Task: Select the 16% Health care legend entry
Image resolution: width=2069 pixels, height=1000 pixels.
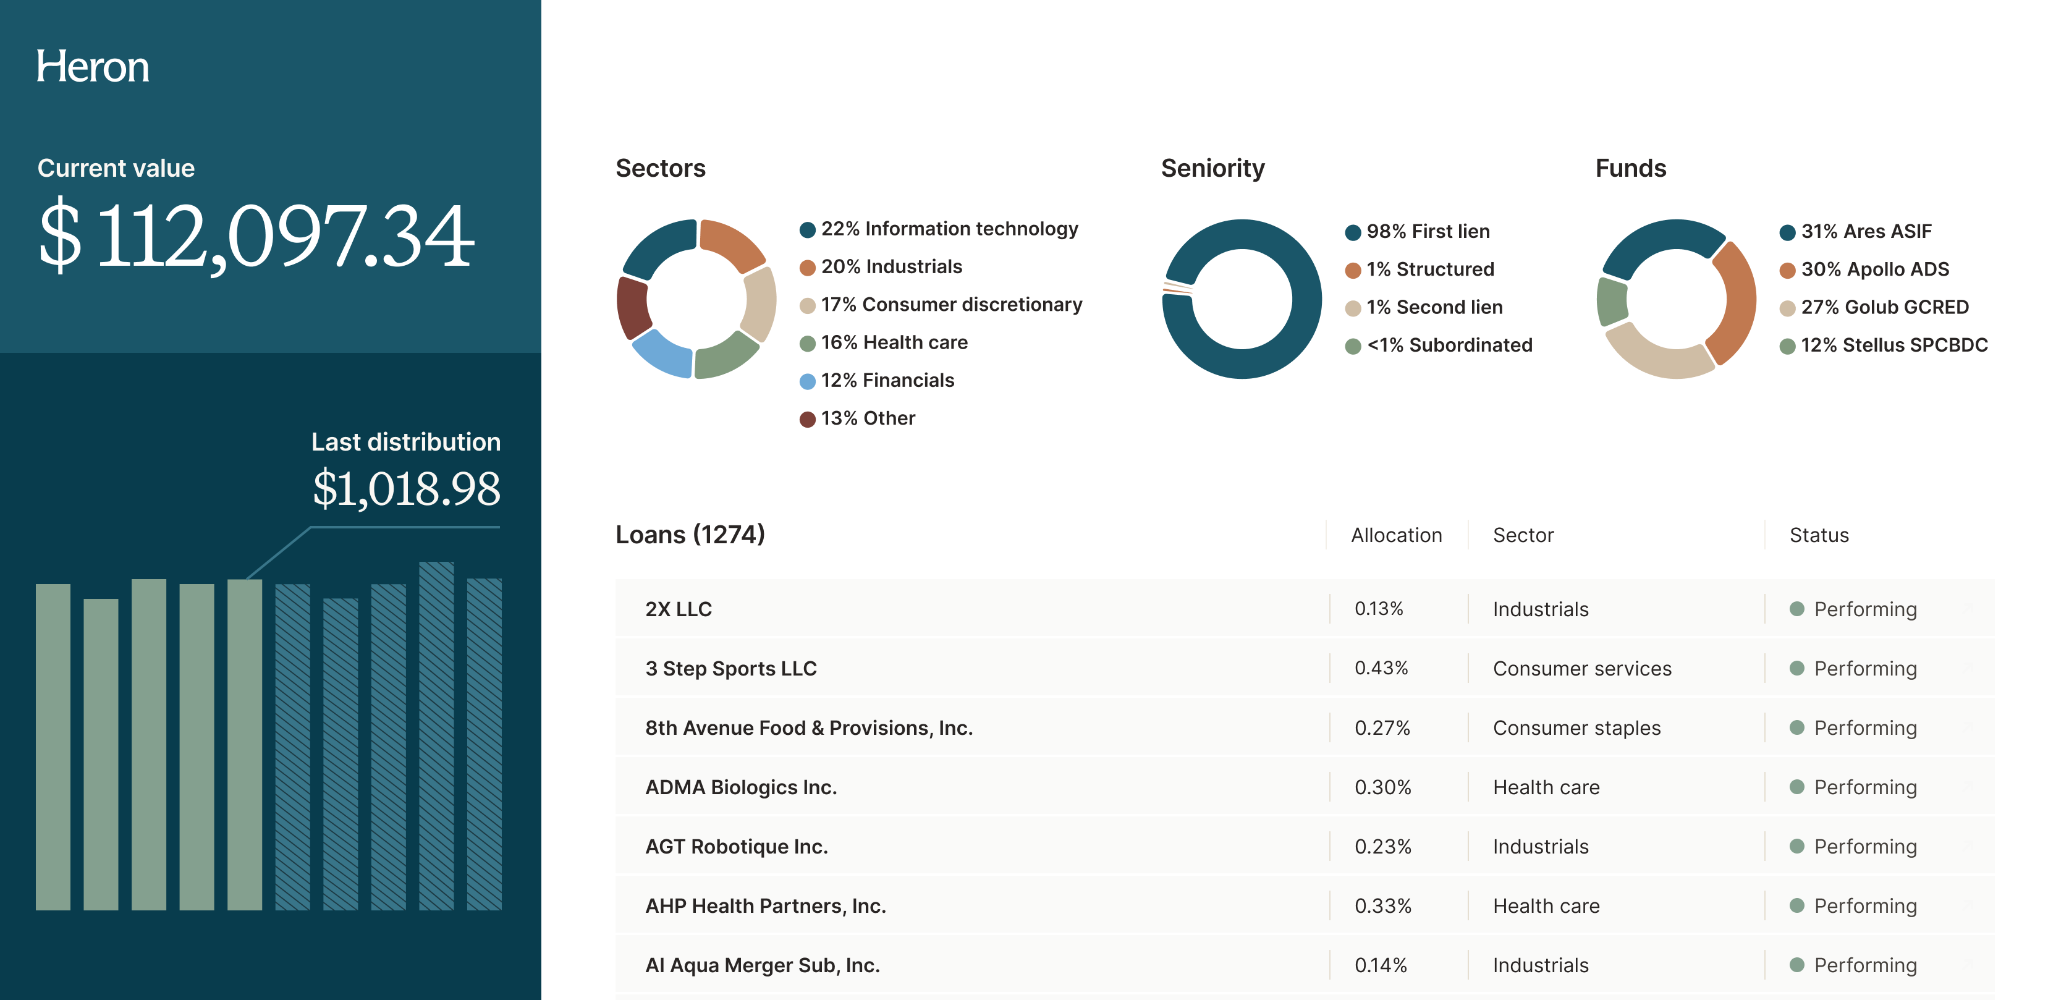Action: pos(884,342)
